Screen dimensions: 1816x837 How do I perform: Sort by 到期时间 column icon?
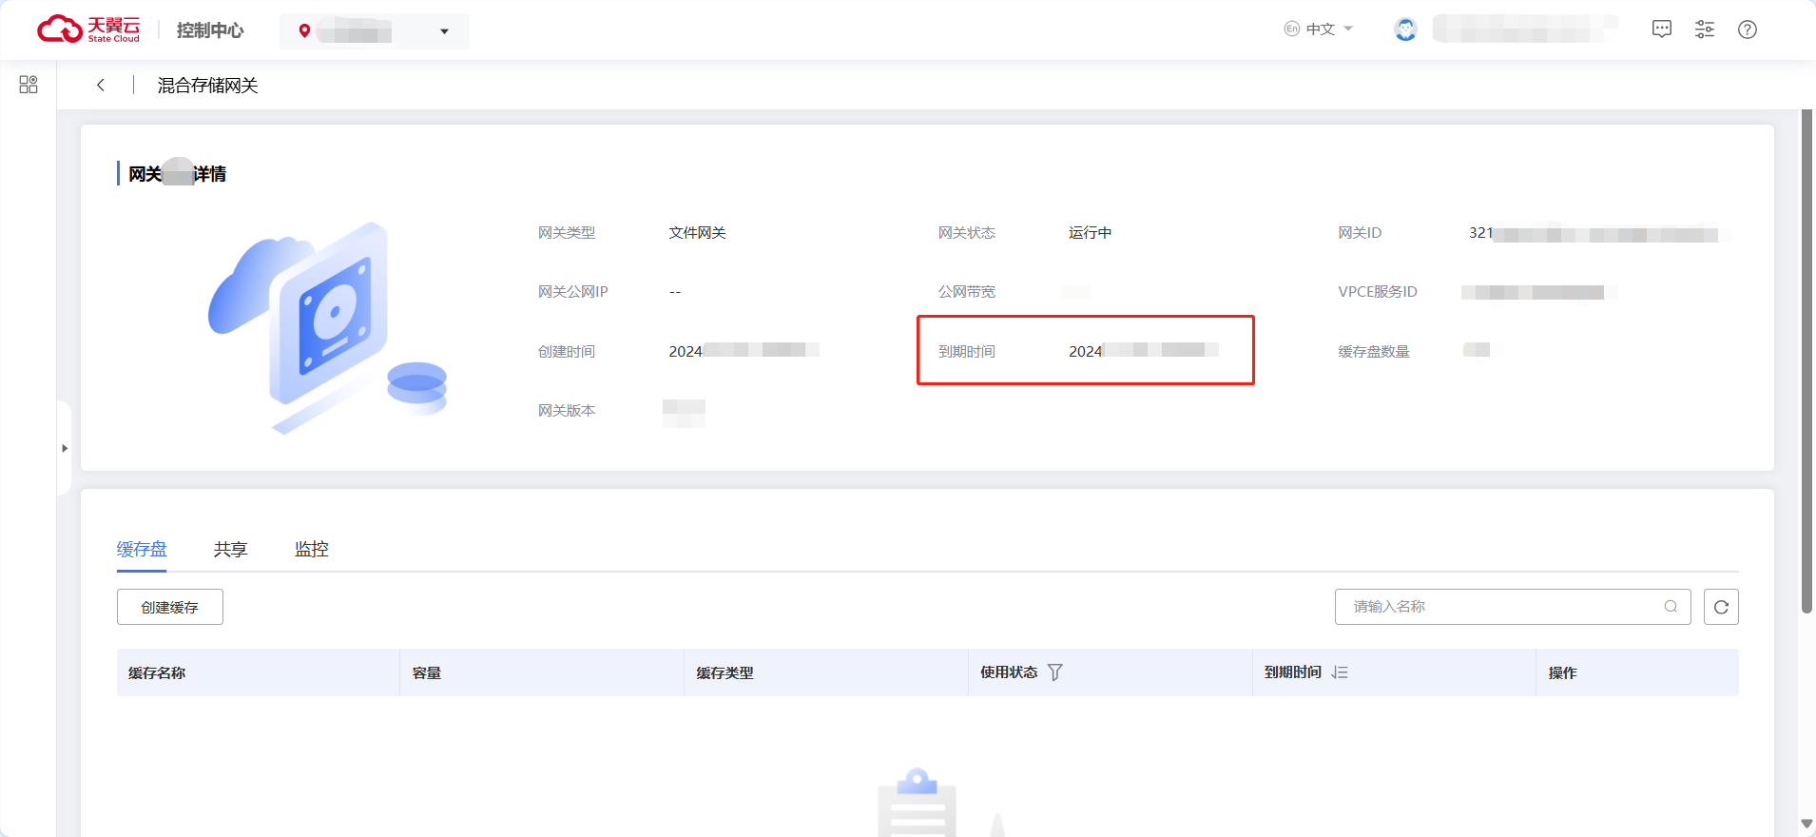(1340, 672)
